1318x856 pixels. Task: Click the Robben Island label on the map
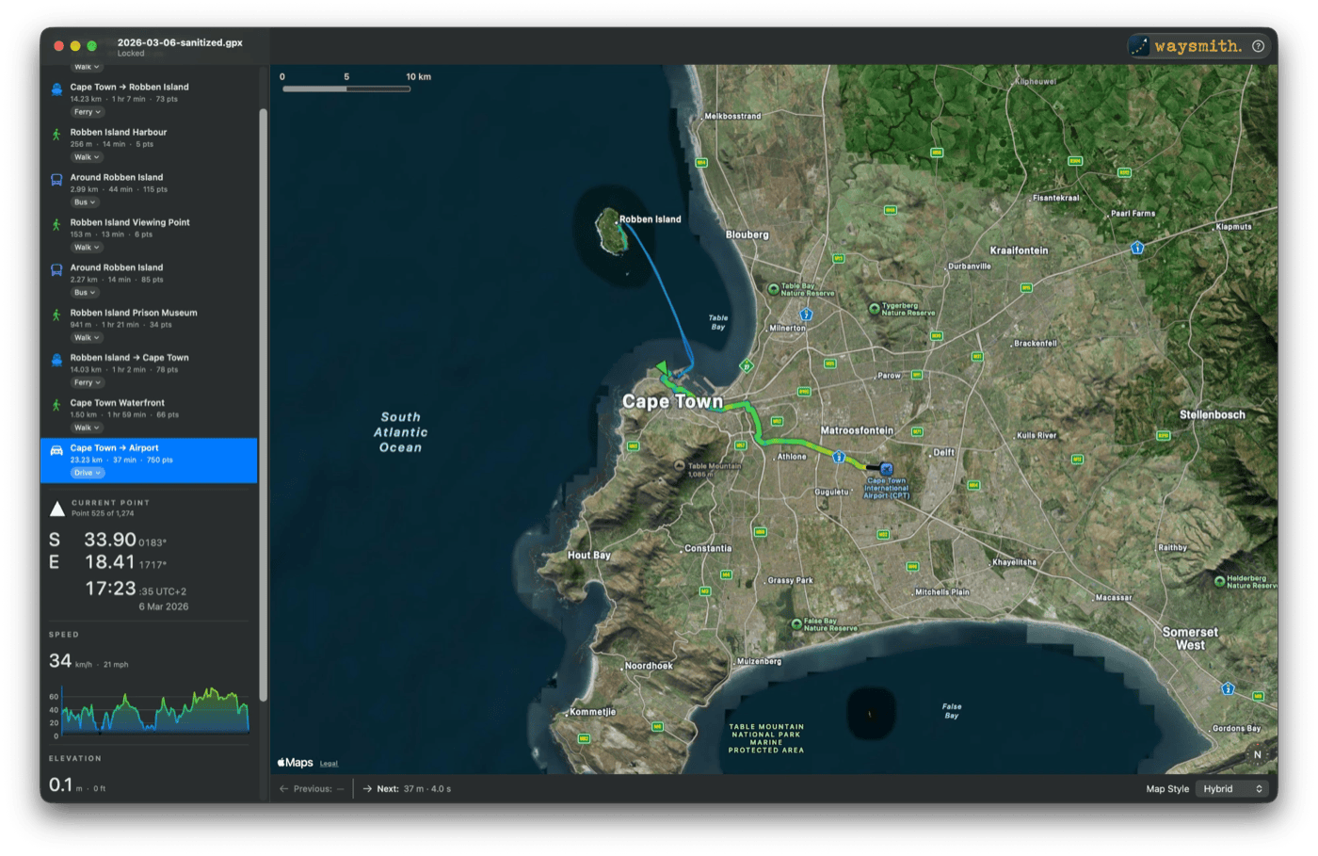(650, 219)
